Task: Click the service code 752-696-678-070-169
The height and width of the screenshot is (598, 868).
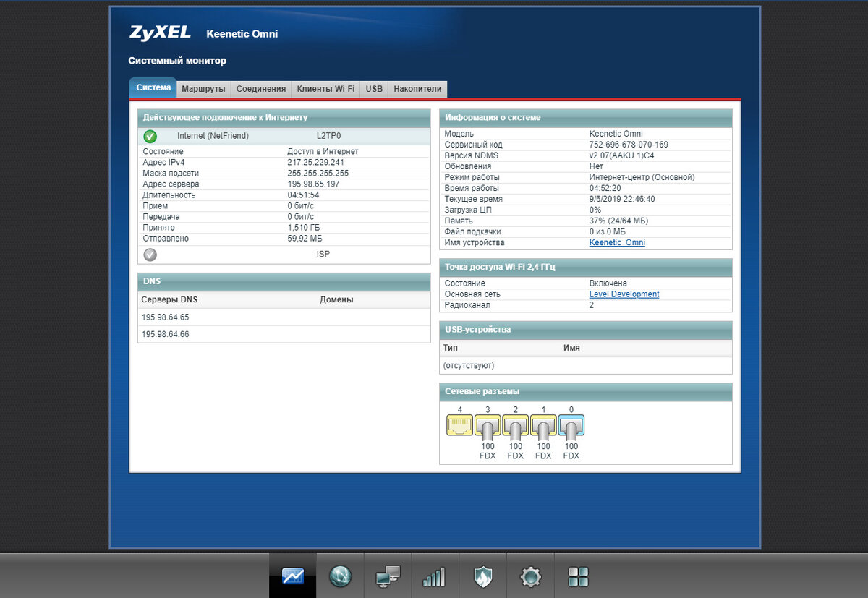Action: click(x=629, y=145)
